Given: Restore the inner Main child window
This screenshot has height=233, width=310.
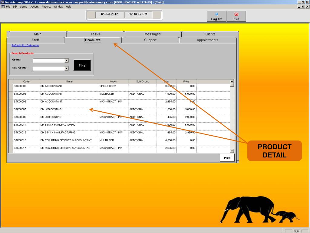Looking at the screenshot, I should (303, 7).
